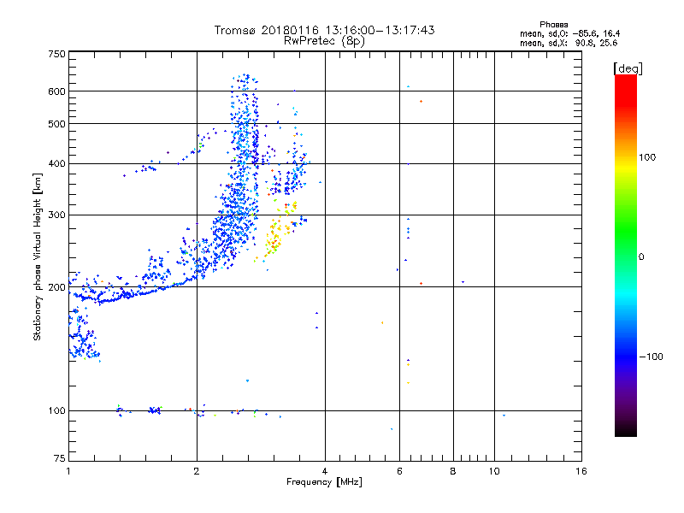Screen dimensions: 684x513
Task: Select the "RwPretec (8p)" subtitle
Action: coord(324,41)
